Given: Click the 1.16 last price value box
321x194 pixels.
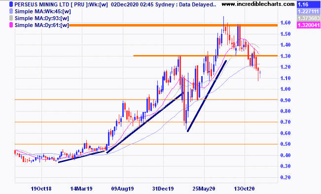Looking at the screenshot, I should (x=309, y=4).
